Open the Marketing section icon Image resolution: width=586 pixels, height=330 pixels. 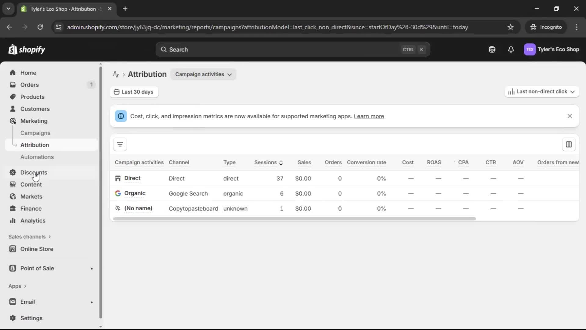pos(13,121)
